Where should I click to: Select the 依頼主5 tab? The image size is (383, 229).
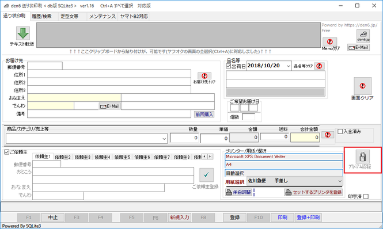click(x=122, y=157)
